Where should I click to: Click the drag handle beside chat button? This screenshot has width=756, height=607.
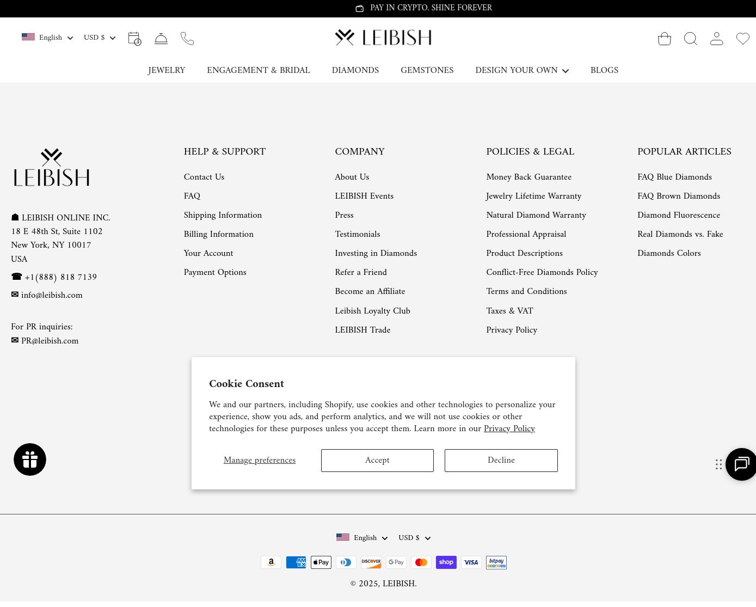718,464
